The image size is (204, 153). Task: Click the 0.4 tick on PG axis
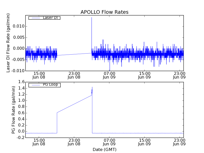coord(21,119)
